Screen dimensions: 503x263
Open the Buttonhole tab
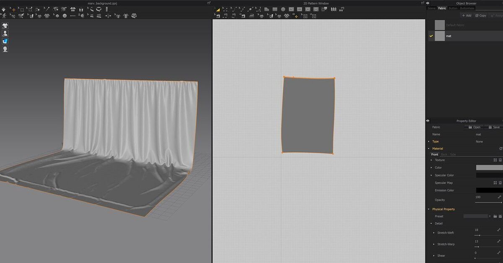(467, 8)
